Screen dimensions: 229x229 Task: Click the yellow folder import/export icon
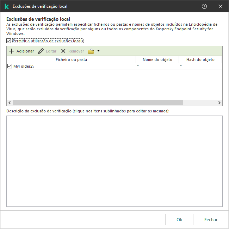coord(91,51)
